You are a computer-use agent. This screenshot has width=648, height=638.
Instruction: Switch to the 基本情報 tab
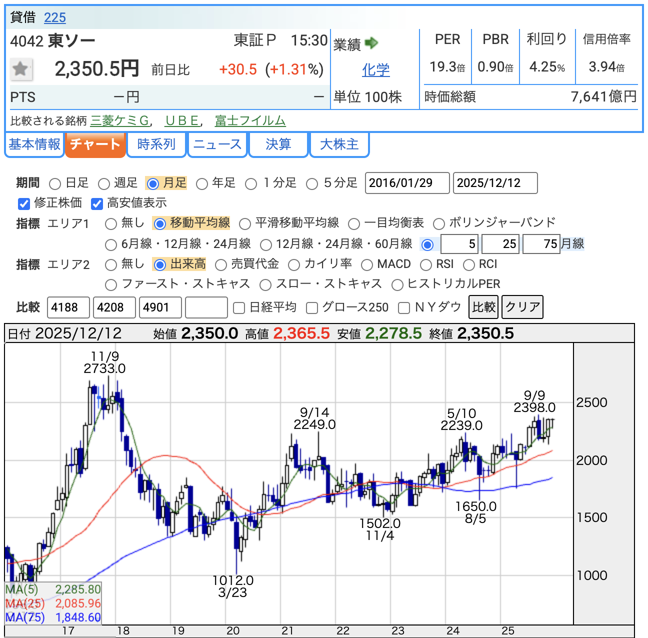tap(34, 144)
